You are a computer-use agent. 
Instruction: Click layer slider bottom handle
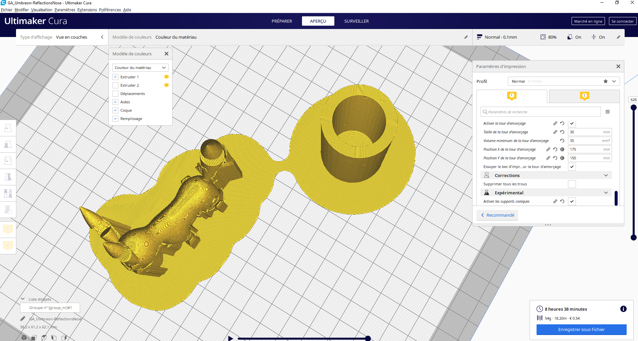point(633,237)
